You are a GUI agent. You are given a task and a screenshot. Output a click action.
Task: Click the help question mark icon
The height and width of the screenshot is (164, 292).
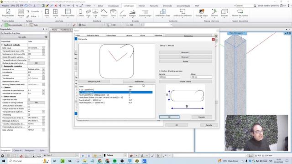coord(289,6)
